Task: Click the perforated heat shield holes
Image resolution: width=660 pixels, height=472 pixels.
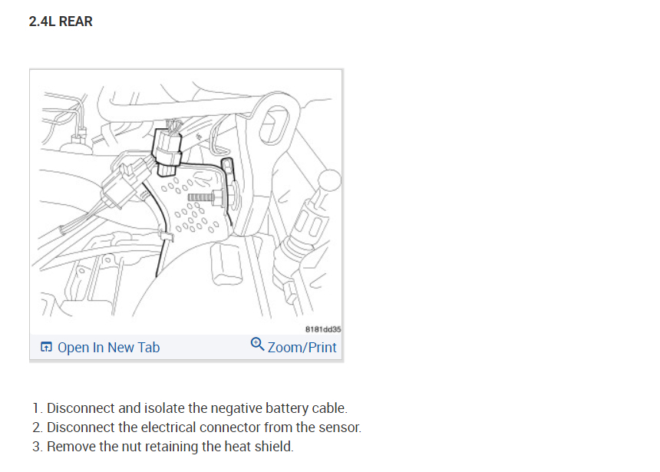Action: point(192,207)
